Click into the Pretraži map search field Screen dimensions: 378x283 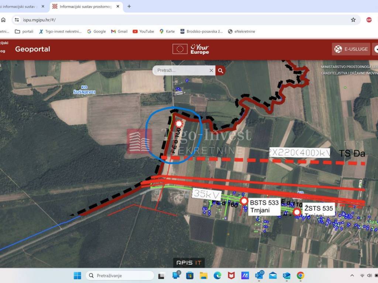tap(181, 70)
